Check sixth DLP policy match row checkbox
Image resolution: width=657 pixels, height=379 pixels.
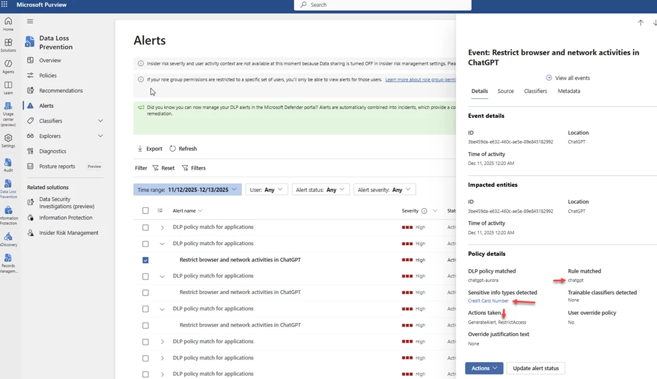click(x=146, y=358)
